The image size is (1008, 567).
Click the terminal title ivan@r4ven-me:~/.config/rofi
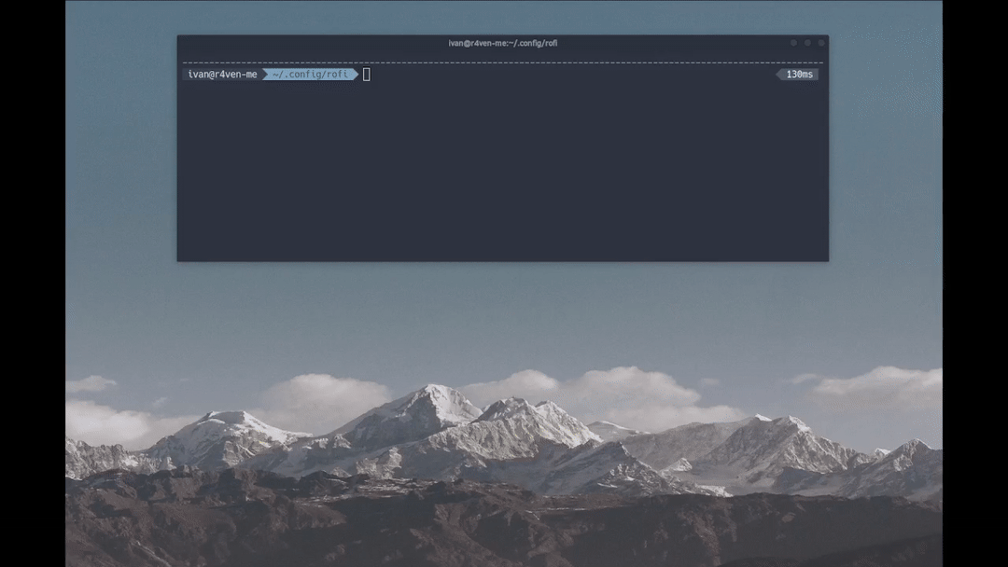coord(502,43)
